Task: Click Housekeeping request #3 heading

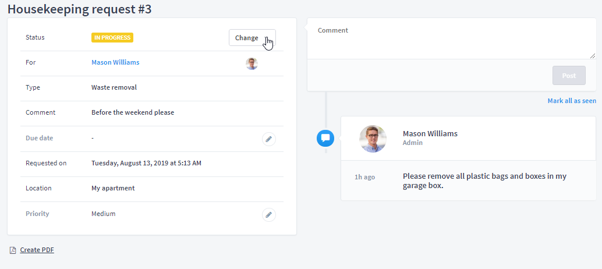Action: point(80,9)
